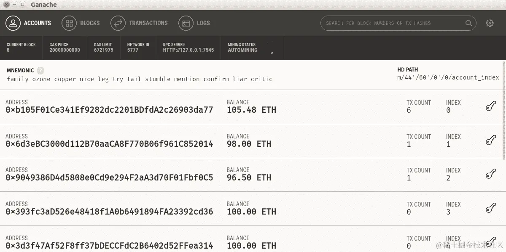Click the current block value 8
The width and height of the screenshot is (506, 252).
8,50
